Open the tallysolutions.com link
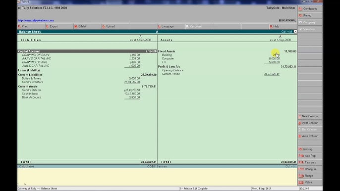Image resolution: width=340 pixels, height=191 pixels. (x=36, y=20)
